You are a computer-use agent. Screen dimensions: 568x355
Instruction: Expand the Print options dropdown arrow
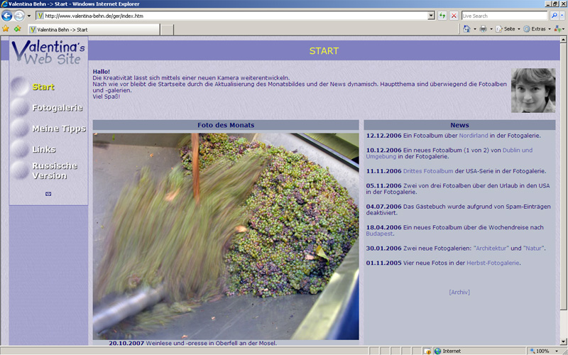pyautogui.click(x=491, y=29)
